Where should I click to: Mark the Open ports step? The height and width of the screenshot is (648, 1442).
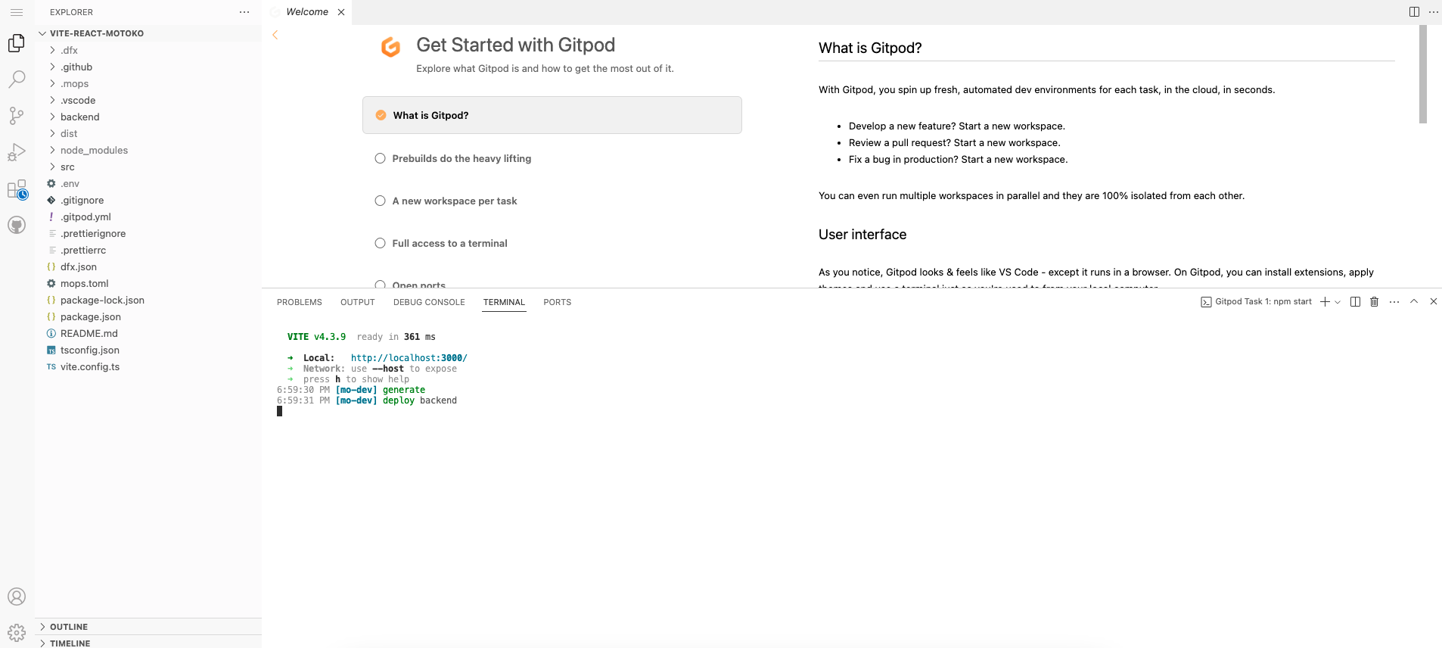(381, 285)
